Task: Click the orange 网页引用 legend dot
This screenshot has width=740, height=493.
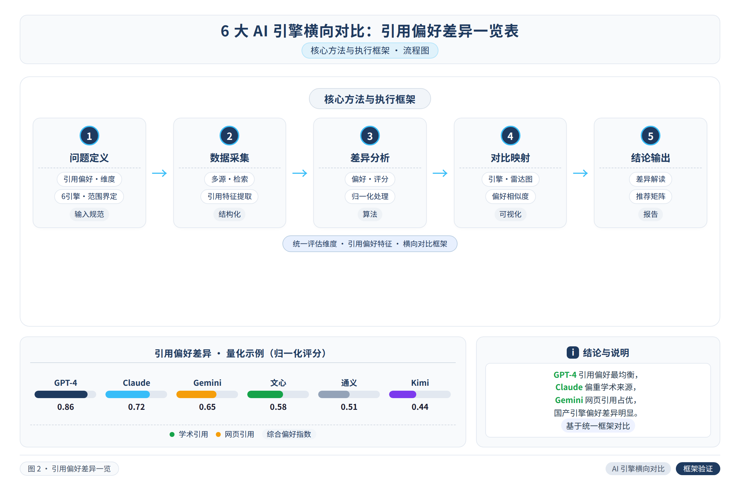Action: [218, 434]
